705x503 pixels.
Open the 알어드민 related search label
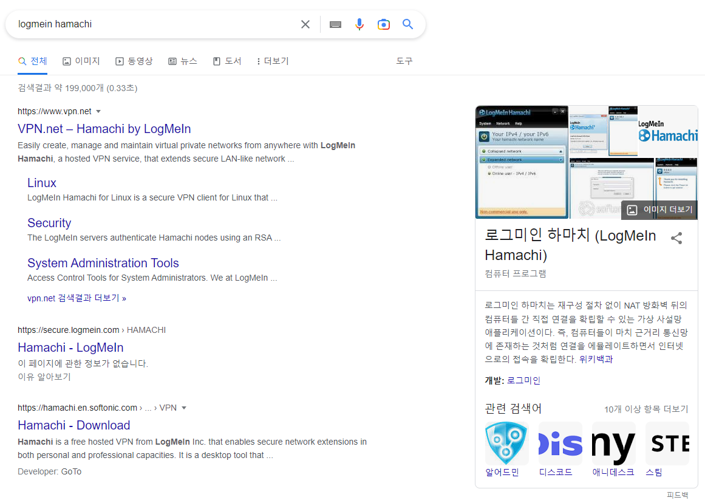tap(502, 473)
